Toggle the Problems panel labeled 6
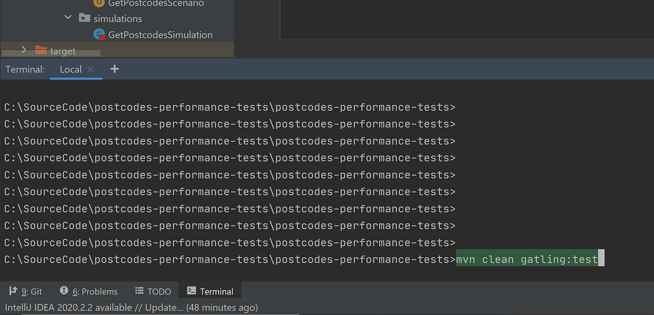The height and width of the screenshot is (315, 654). 89,291
